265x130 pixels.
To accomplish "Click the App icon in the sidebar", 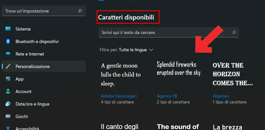I will pos(8,79).
